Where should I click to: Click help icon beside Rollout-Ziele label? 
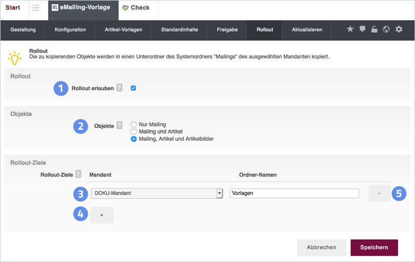click(x=78, y=174)
